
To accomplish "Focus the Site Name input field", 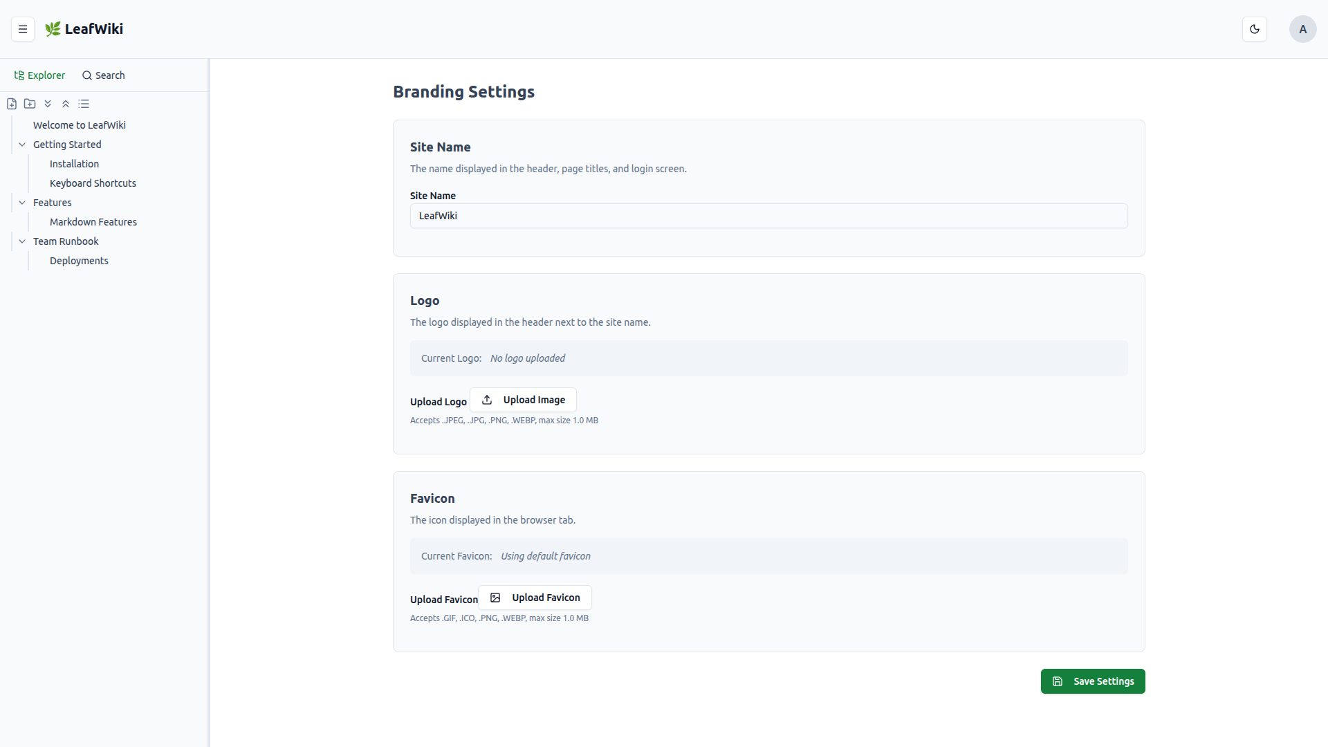I will coord(768,216).
